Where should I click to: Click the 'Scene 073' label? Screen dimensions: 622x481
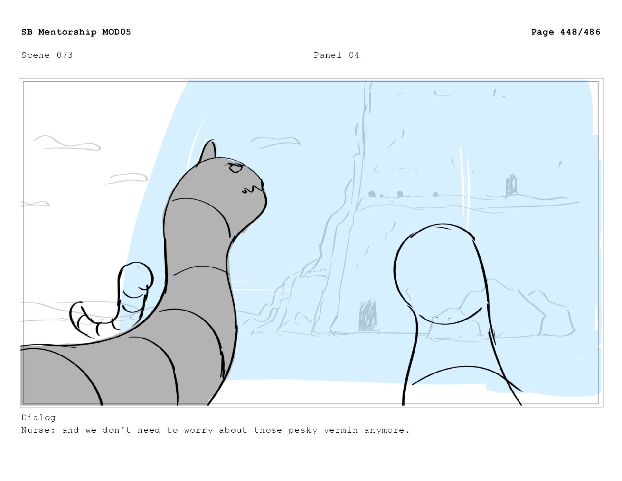[x=47, y=55]
